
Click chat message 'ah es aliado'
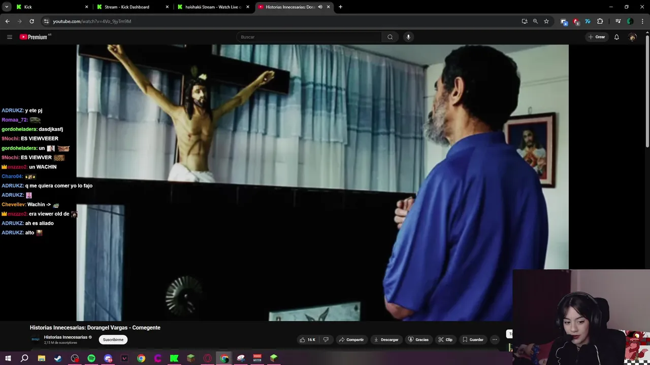(39, 223)
